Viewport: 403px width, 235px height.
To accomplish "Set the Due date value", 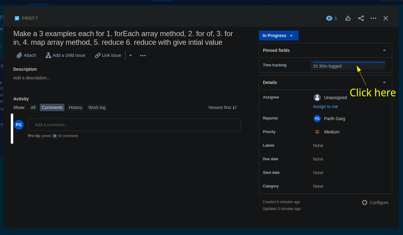I will tap(318, 159).
